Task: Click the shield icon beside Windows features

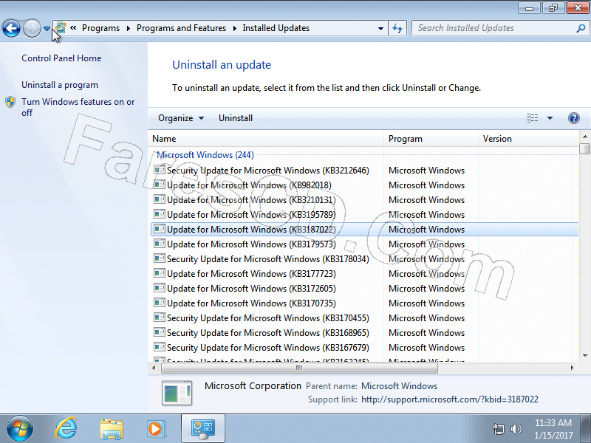Action: [x=10, y=102]
